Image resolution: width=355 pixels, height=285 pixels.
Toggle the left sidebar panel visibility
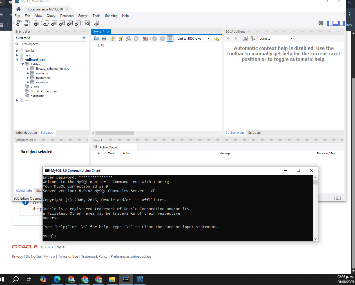coord(330,23)
